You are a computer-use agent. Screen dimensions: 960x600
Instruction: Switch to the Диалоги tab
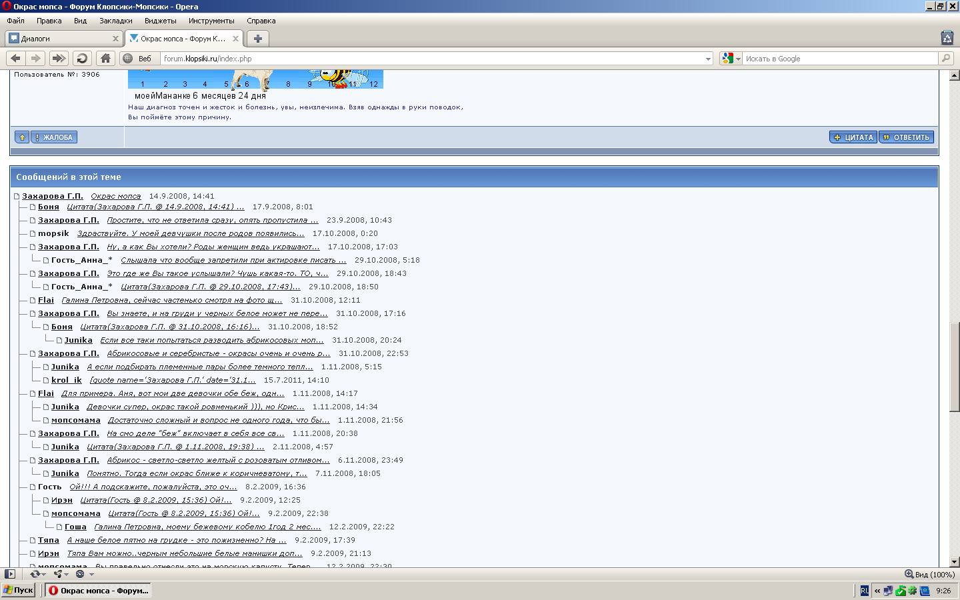coord(60,39)
